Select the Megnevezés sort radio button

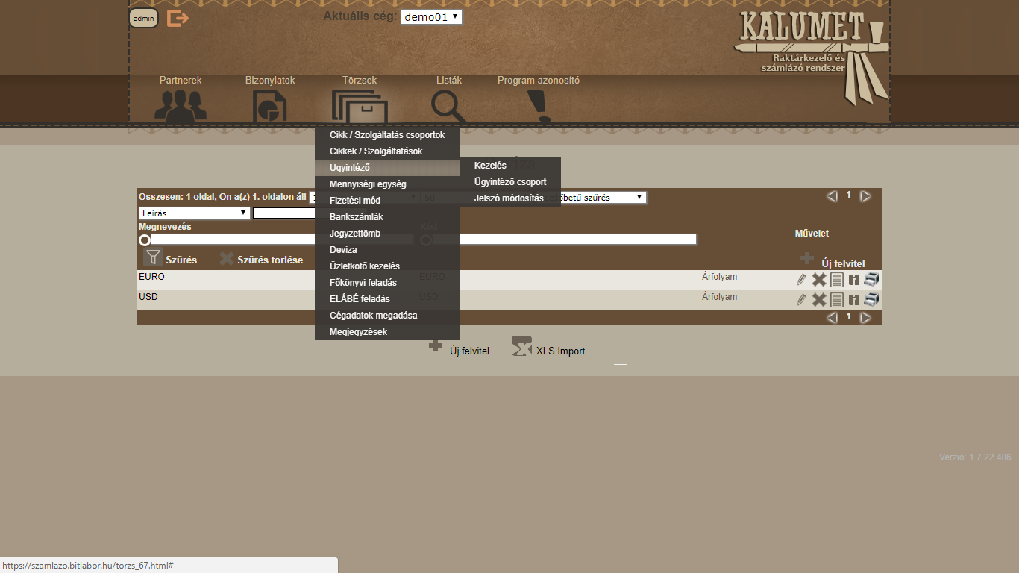(145, 240)
